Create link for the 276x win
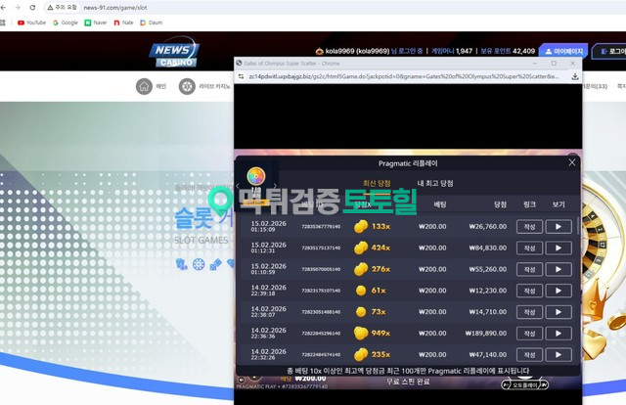 point(529,269)
